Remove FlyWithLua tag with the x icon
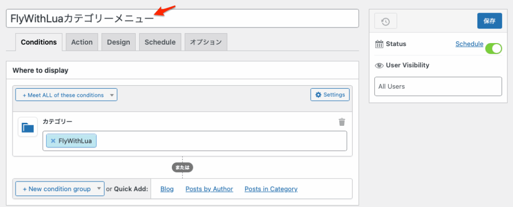 53,141
